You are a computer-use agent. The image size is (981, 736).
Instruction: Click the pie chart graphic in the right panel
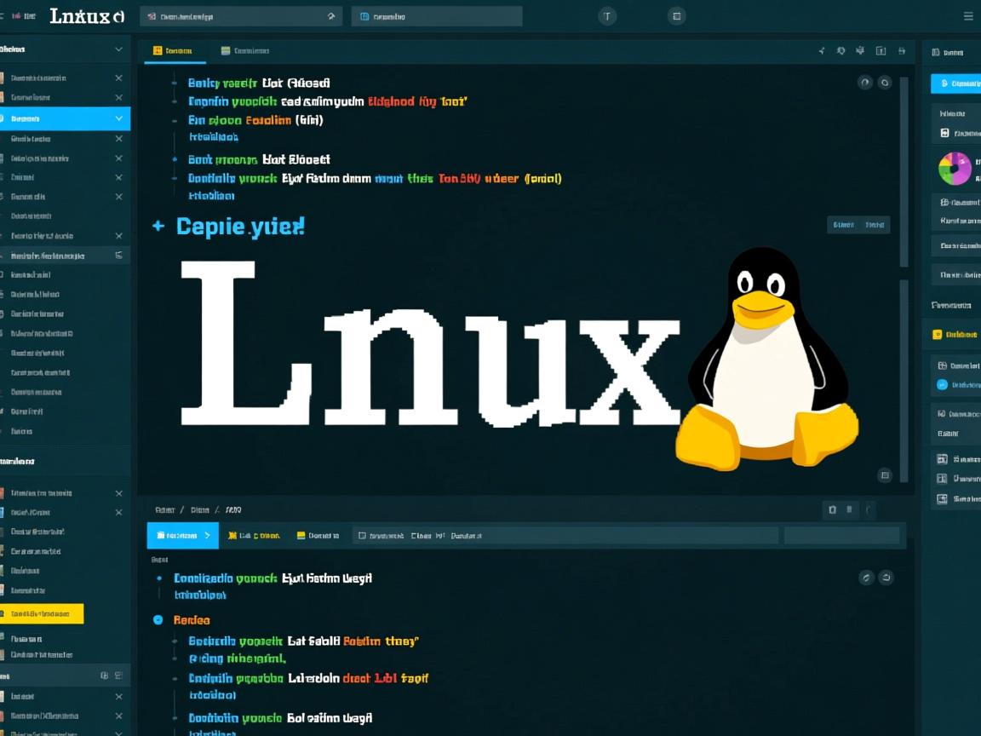point(955,168)
